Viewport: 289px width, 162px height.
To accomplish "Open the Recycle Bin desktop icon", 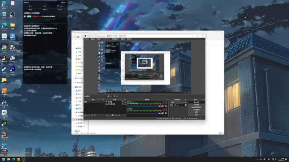I will [4, 15].
